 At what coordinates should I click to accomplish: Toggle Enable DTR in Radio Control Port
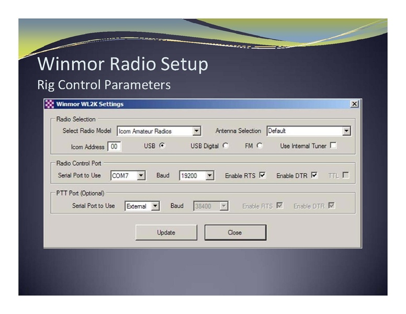(x=314, y=175)
